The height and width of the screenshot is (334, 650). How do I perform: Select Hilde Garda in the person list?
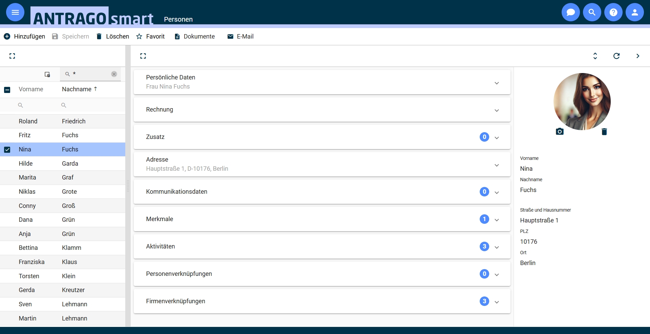[63, 164]
